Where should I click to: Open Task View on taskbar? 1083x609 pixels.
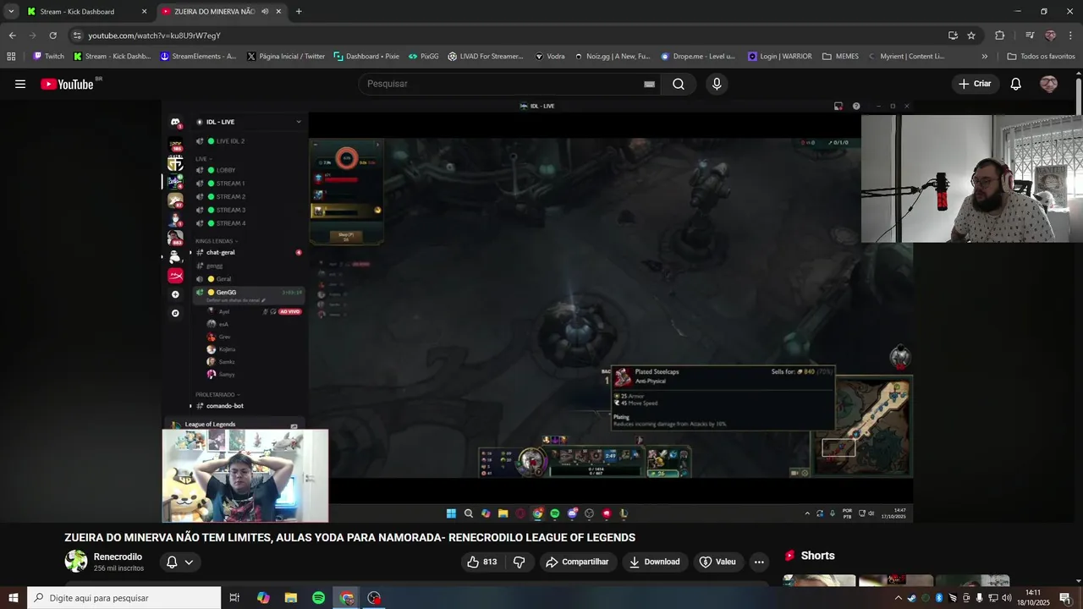click(x=234, y=598)
